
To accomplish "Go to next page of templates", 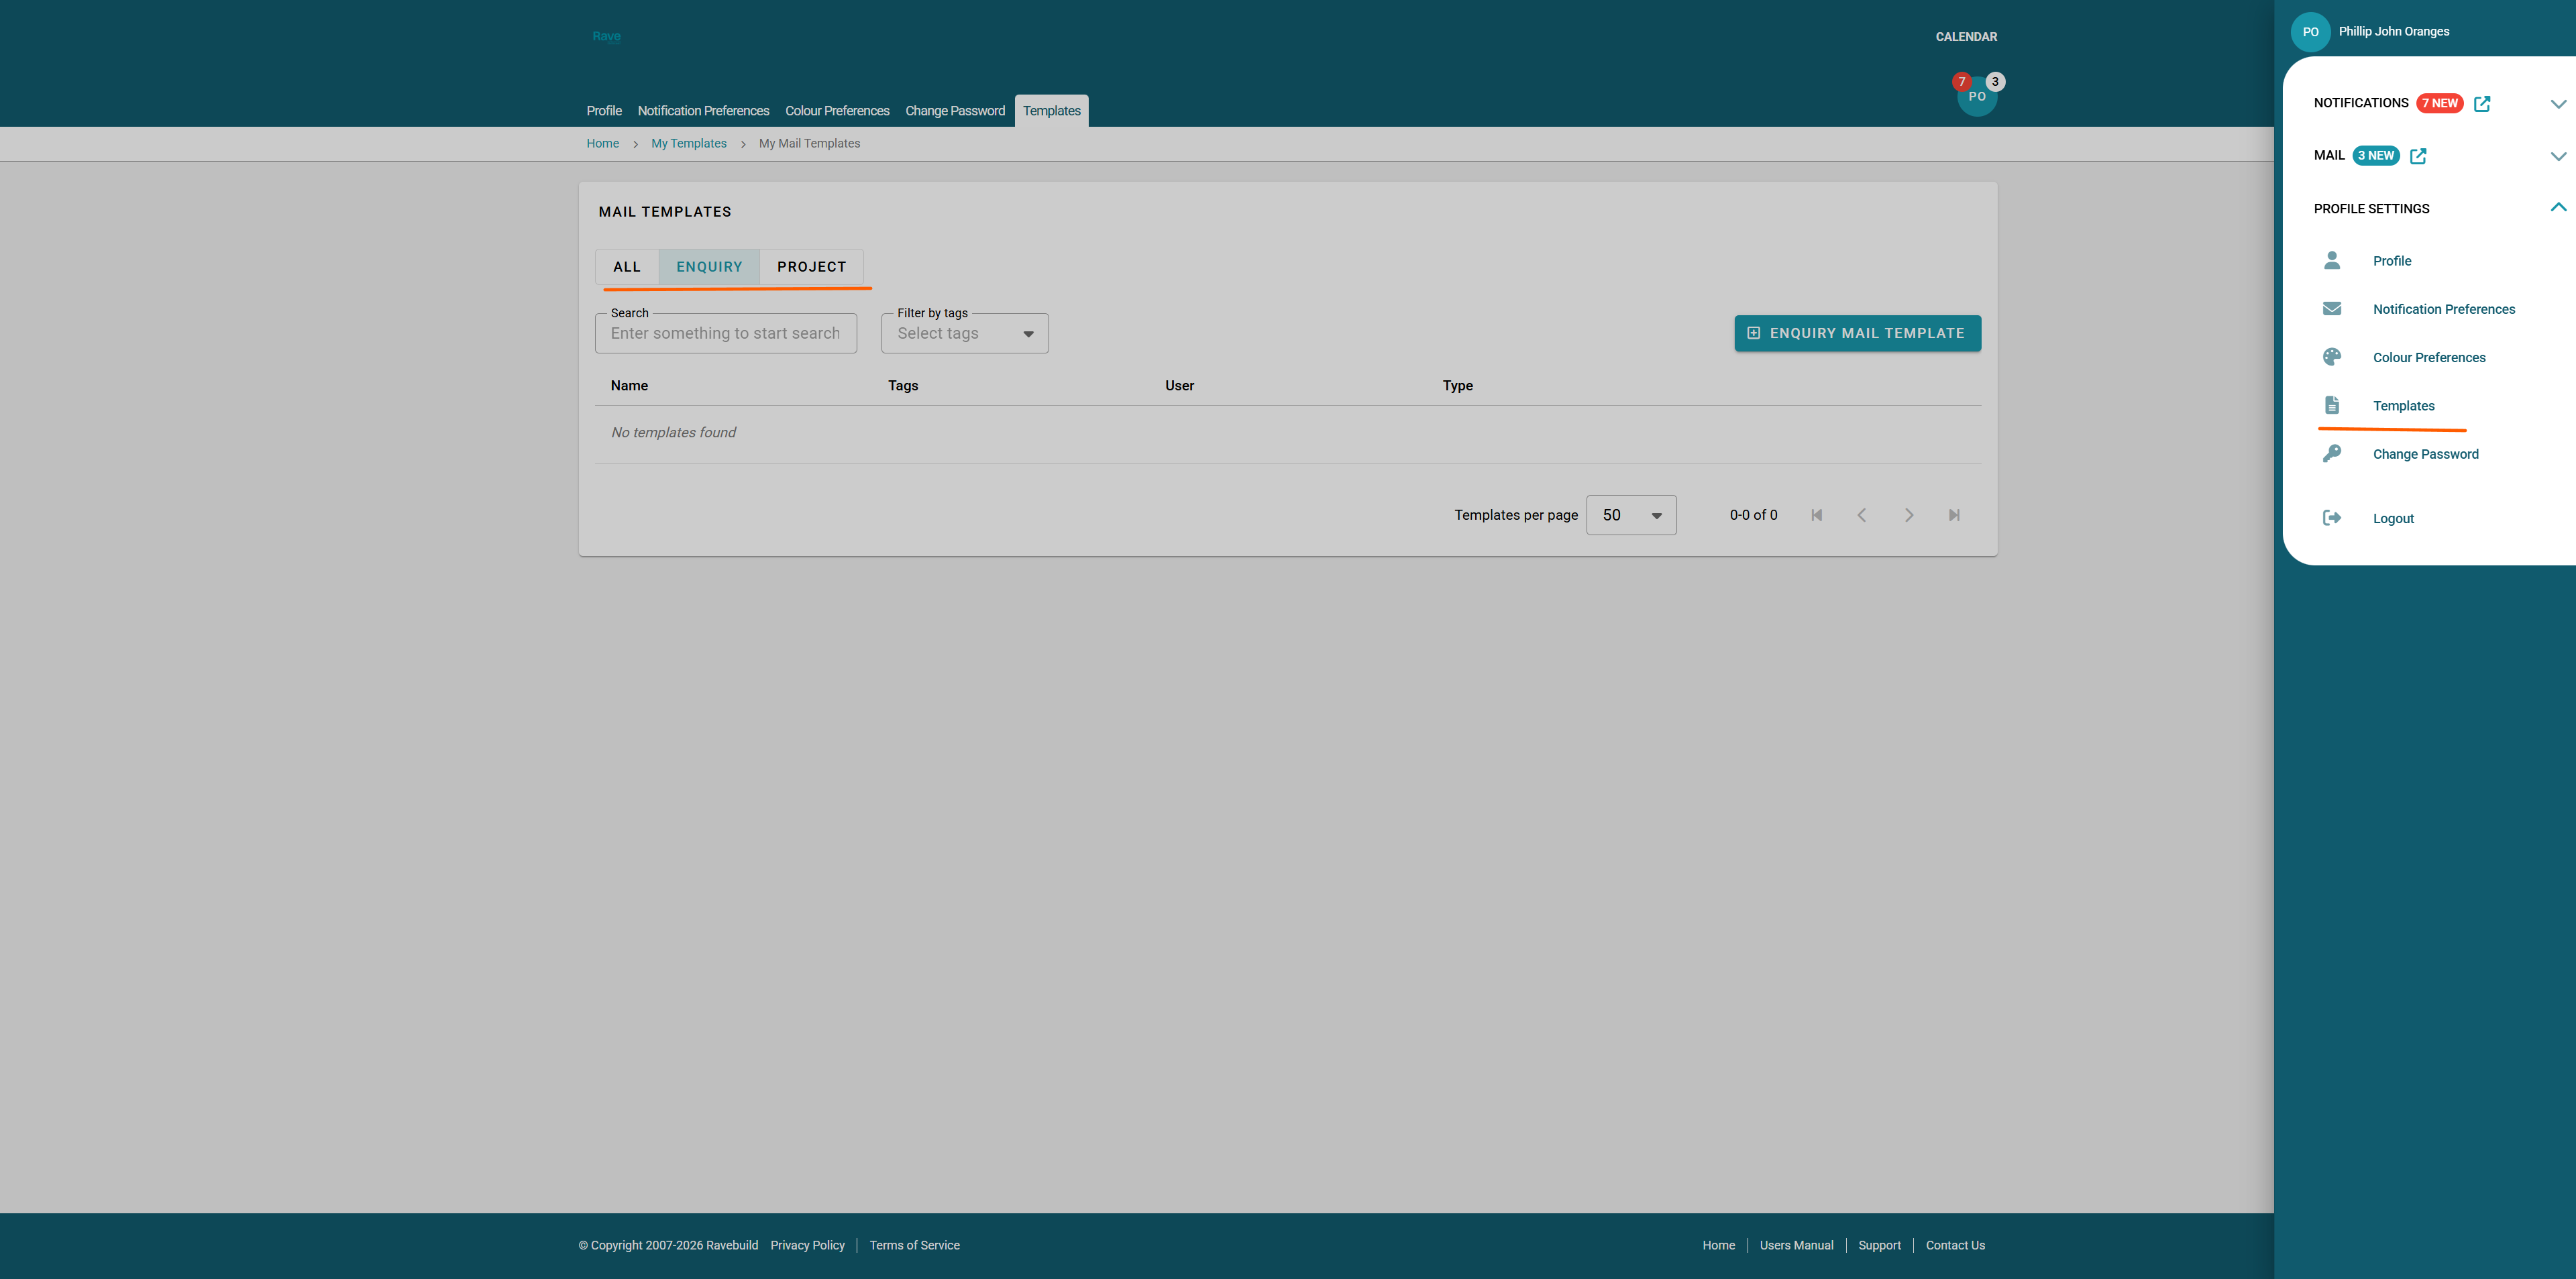I will [1908, 515].
